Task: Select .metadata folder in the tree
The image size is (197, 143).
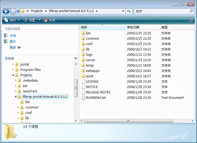Action: coord(30,80)
